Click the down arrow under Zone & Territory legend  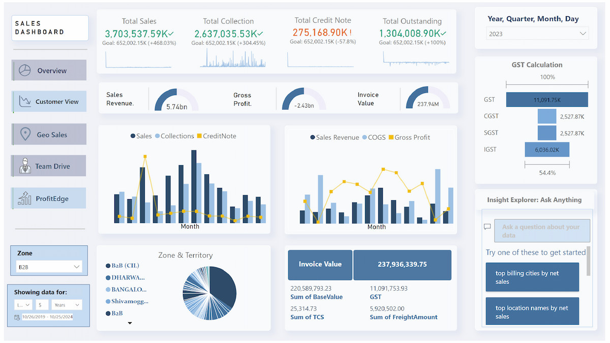click(x=130, y=323)
